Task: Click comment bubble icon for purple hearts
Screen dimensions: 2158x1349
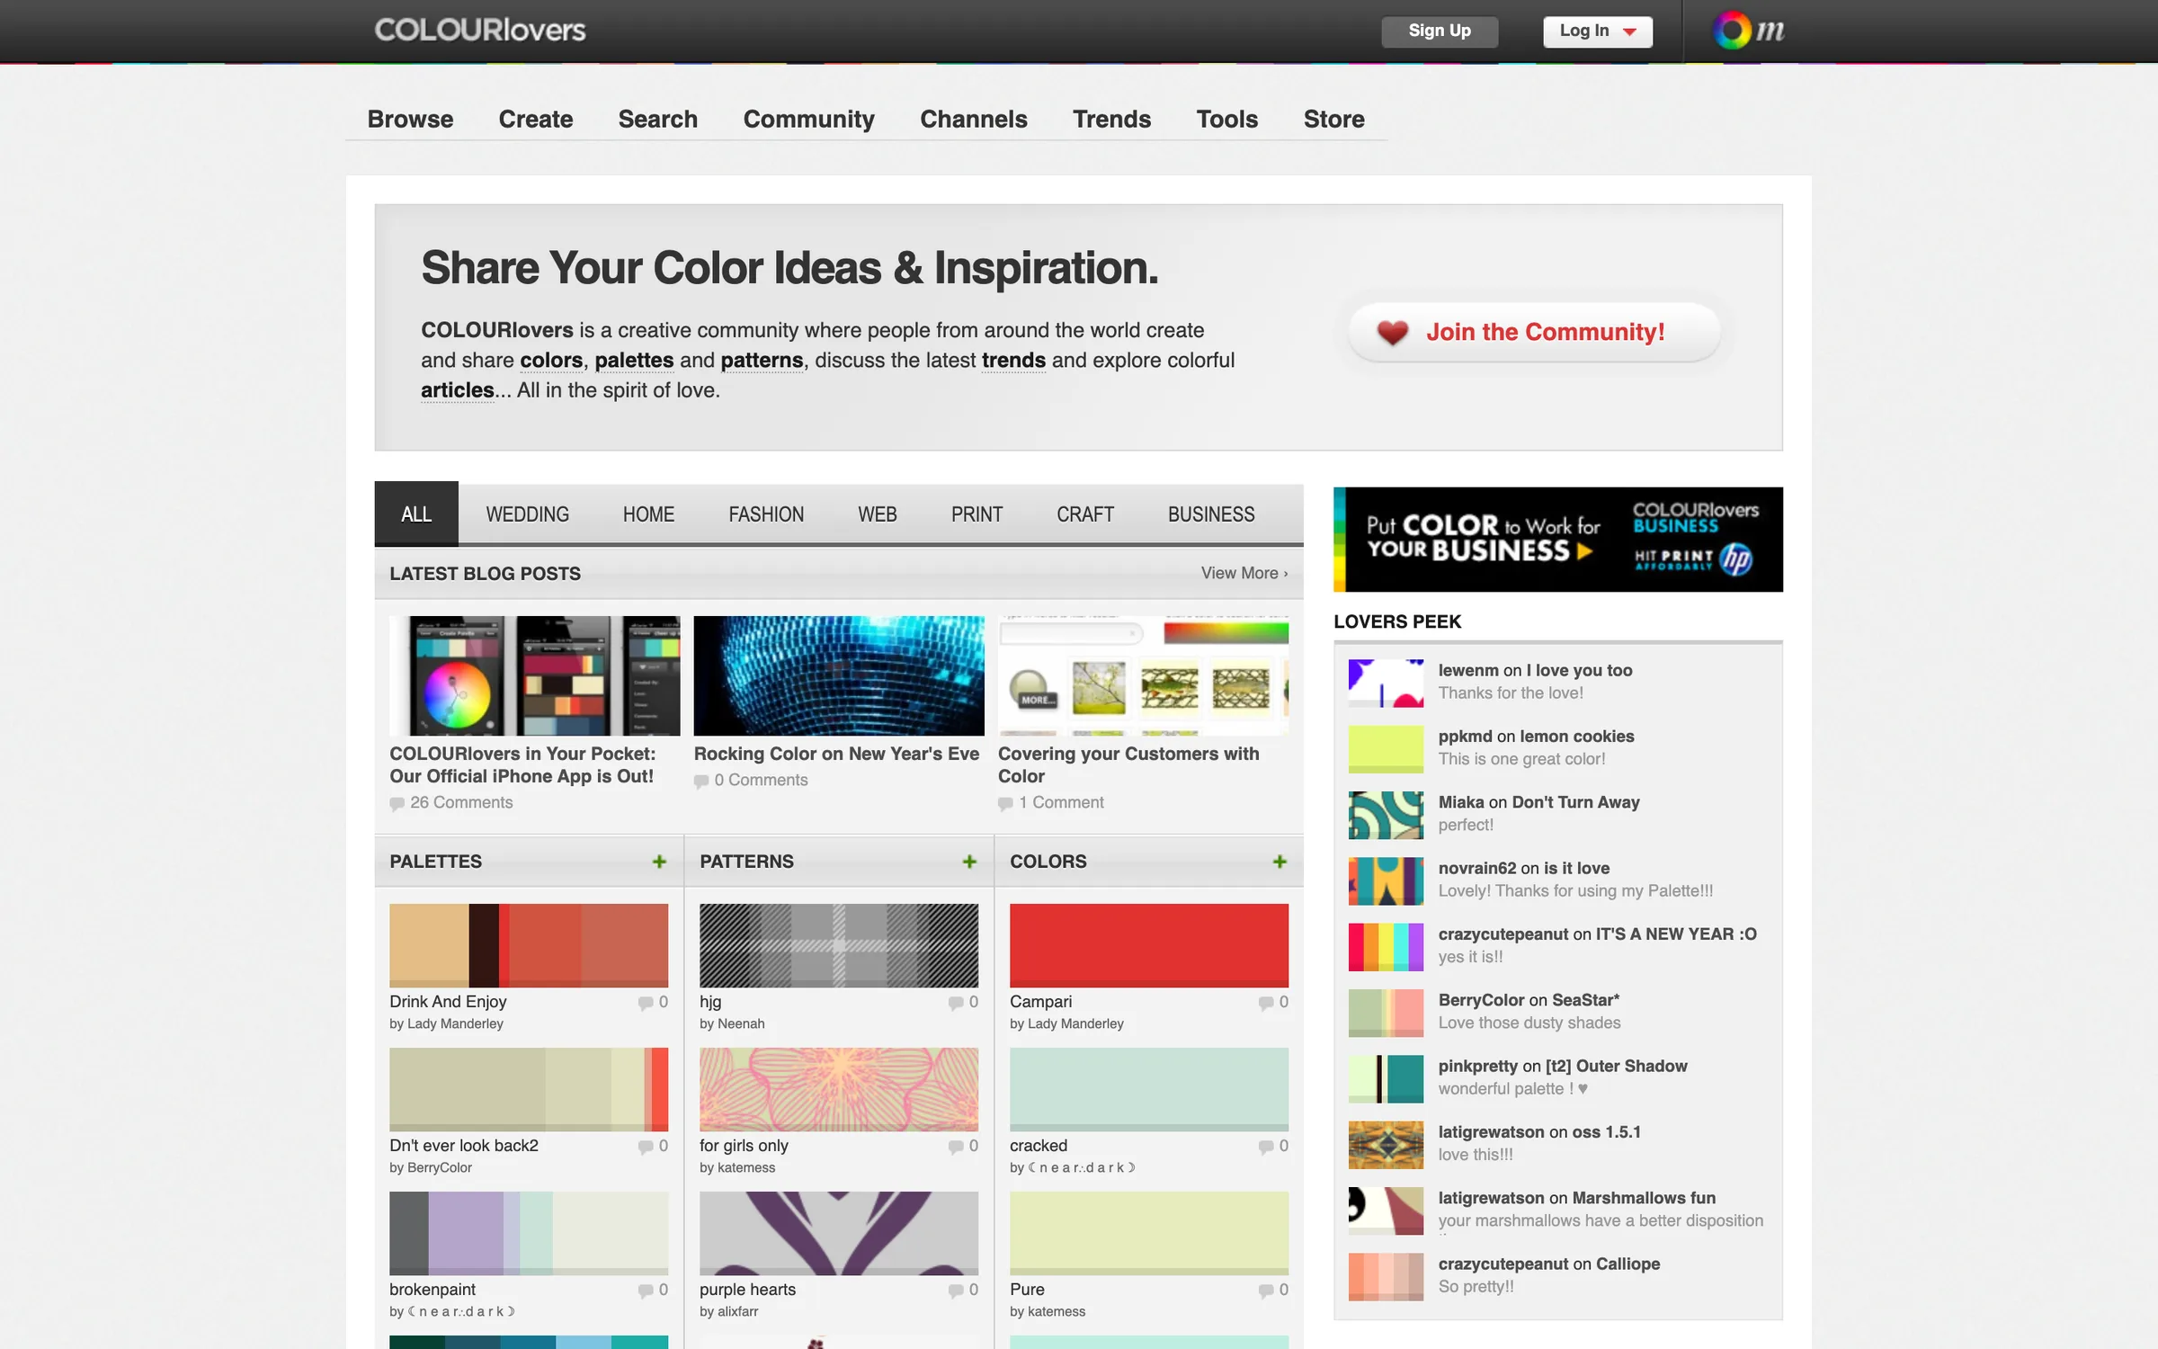Action: pos(955,1291)
